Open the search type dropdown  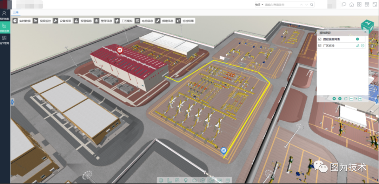coord(259,5)
